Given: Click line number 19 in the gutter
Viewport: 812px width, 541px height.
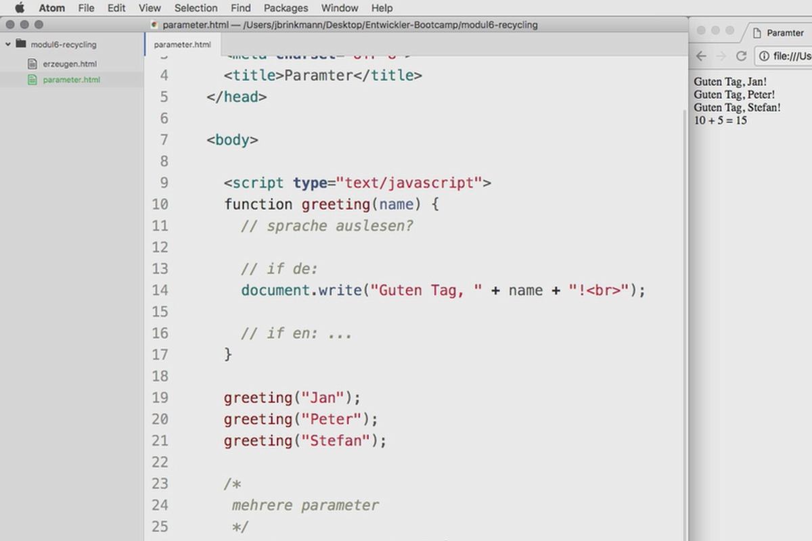Looking at the screenshot, I should (x=160, y=398).
